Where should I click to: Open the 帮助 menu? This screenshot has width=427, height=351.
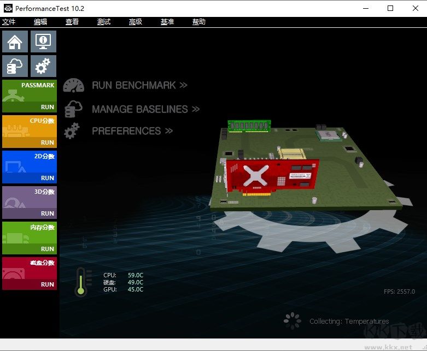[x=199, y=22]
